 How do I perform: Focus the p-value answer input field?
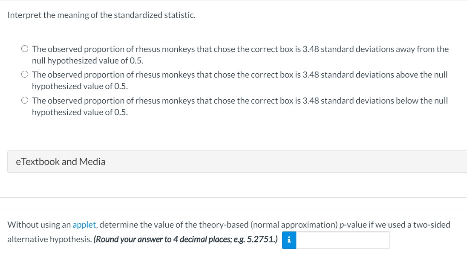coord(343,240)
